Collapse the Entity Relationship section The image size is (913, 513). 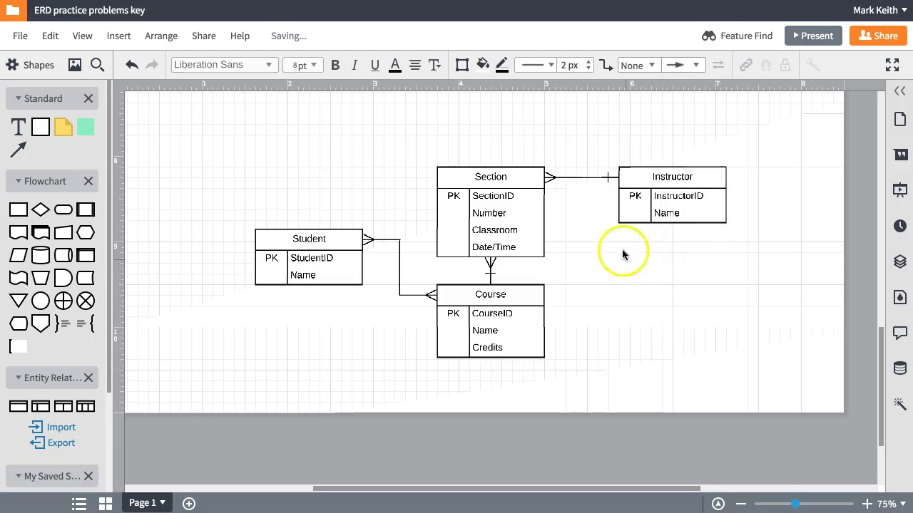48,378
